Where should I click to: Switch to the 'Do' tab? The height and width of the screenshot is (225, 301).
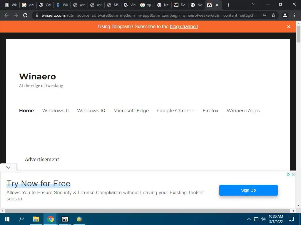pos(180,5)
